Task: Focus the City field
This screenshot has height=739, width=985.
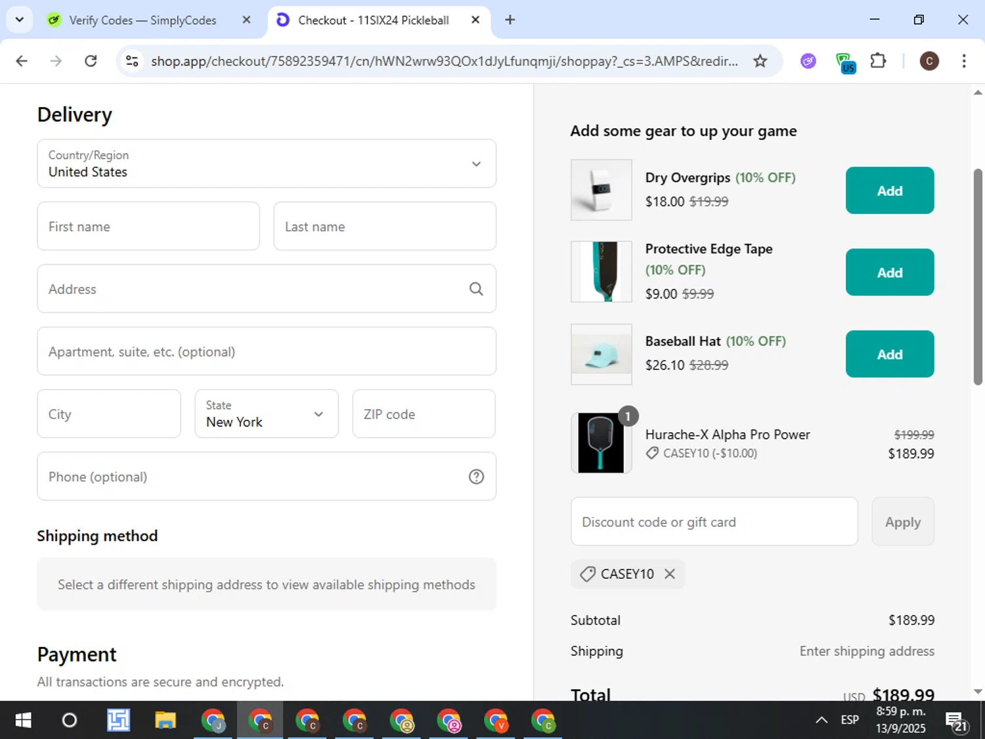Action: (109, 414)
